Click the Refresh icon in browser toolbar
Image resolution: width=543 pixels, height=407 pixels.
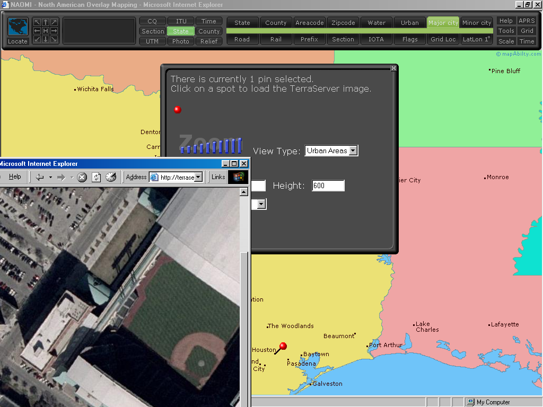[97, 177]
